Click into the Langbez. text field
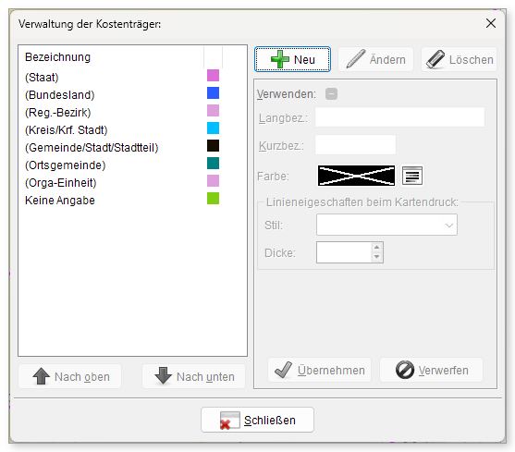This screenshot has height=452, width=515. tap(399, 117)
